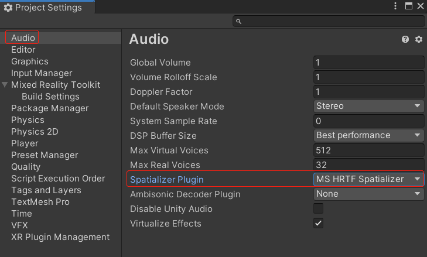Open Build Settings under Mixed Reality Toolkit
Screen dimensions: 427x257
50,97
